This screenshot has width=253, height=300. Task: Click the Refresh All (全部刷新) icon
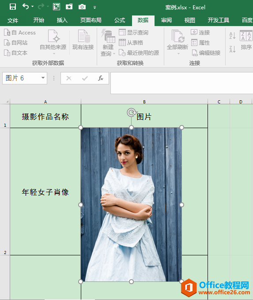(x=178, y=36)
